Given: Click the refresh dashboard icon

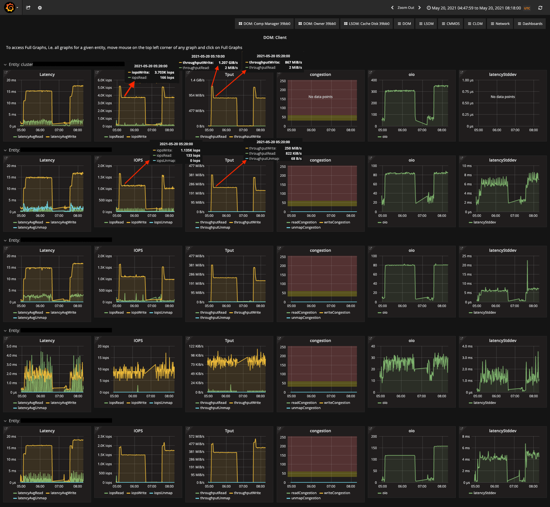Looking at the screenshot, I should point(540,8).
